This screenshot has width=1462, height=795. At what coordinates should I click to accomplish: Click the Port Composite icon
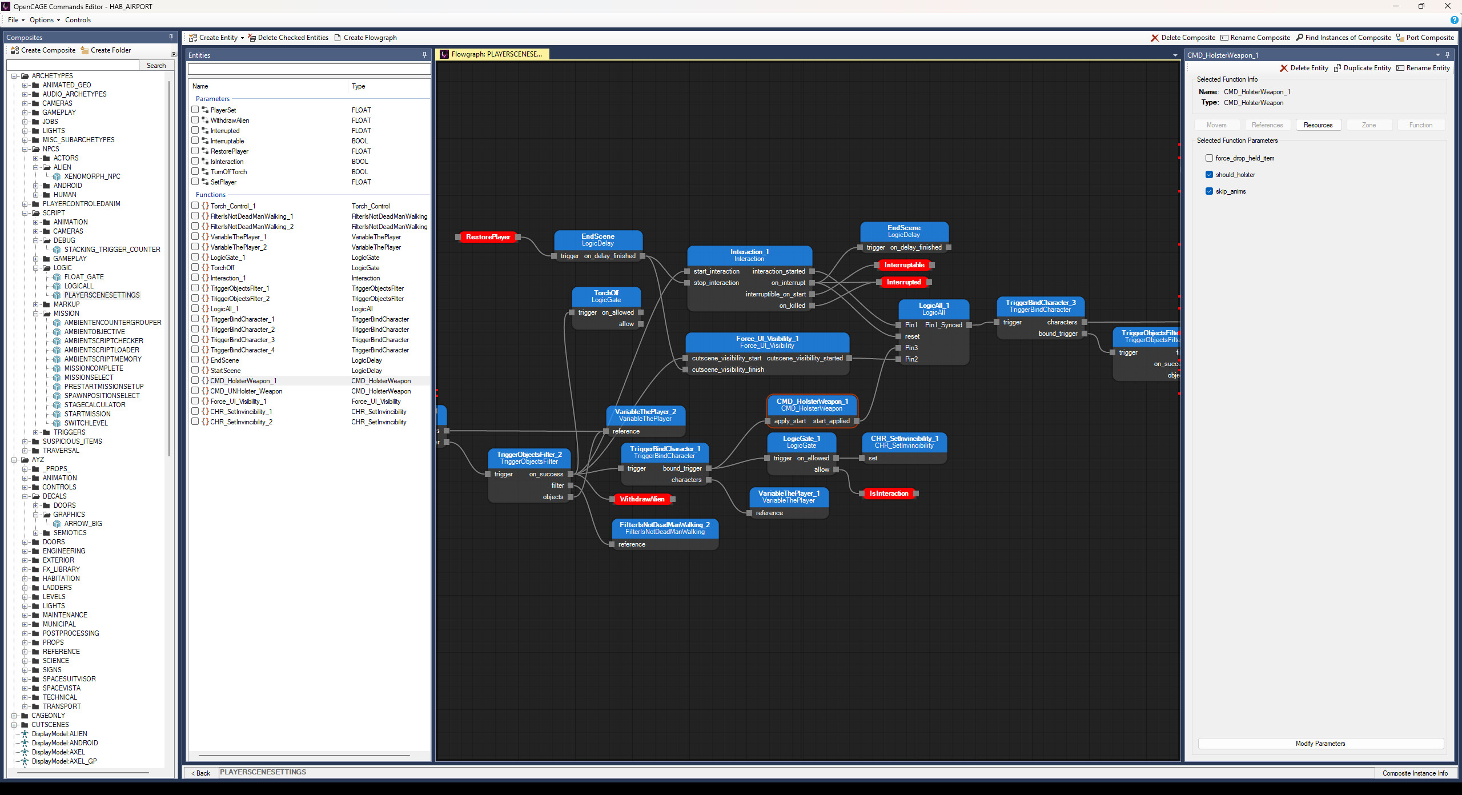coord(1425,37)
